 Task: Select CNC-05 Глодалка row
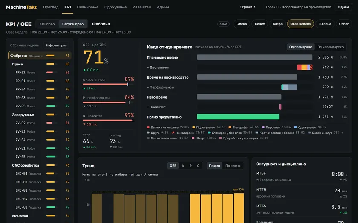(x=40, y=182)
